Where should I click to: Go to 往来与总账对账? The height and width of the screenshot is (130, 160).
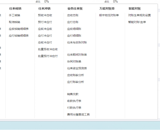coord(77,43)
